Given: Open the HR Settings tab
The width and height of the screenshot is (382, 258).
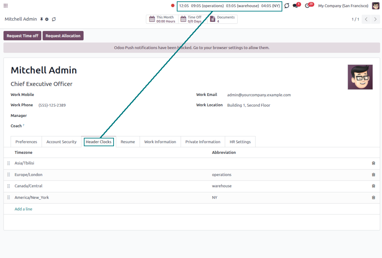Looking at the screenshot, I should tap(240, 141).
